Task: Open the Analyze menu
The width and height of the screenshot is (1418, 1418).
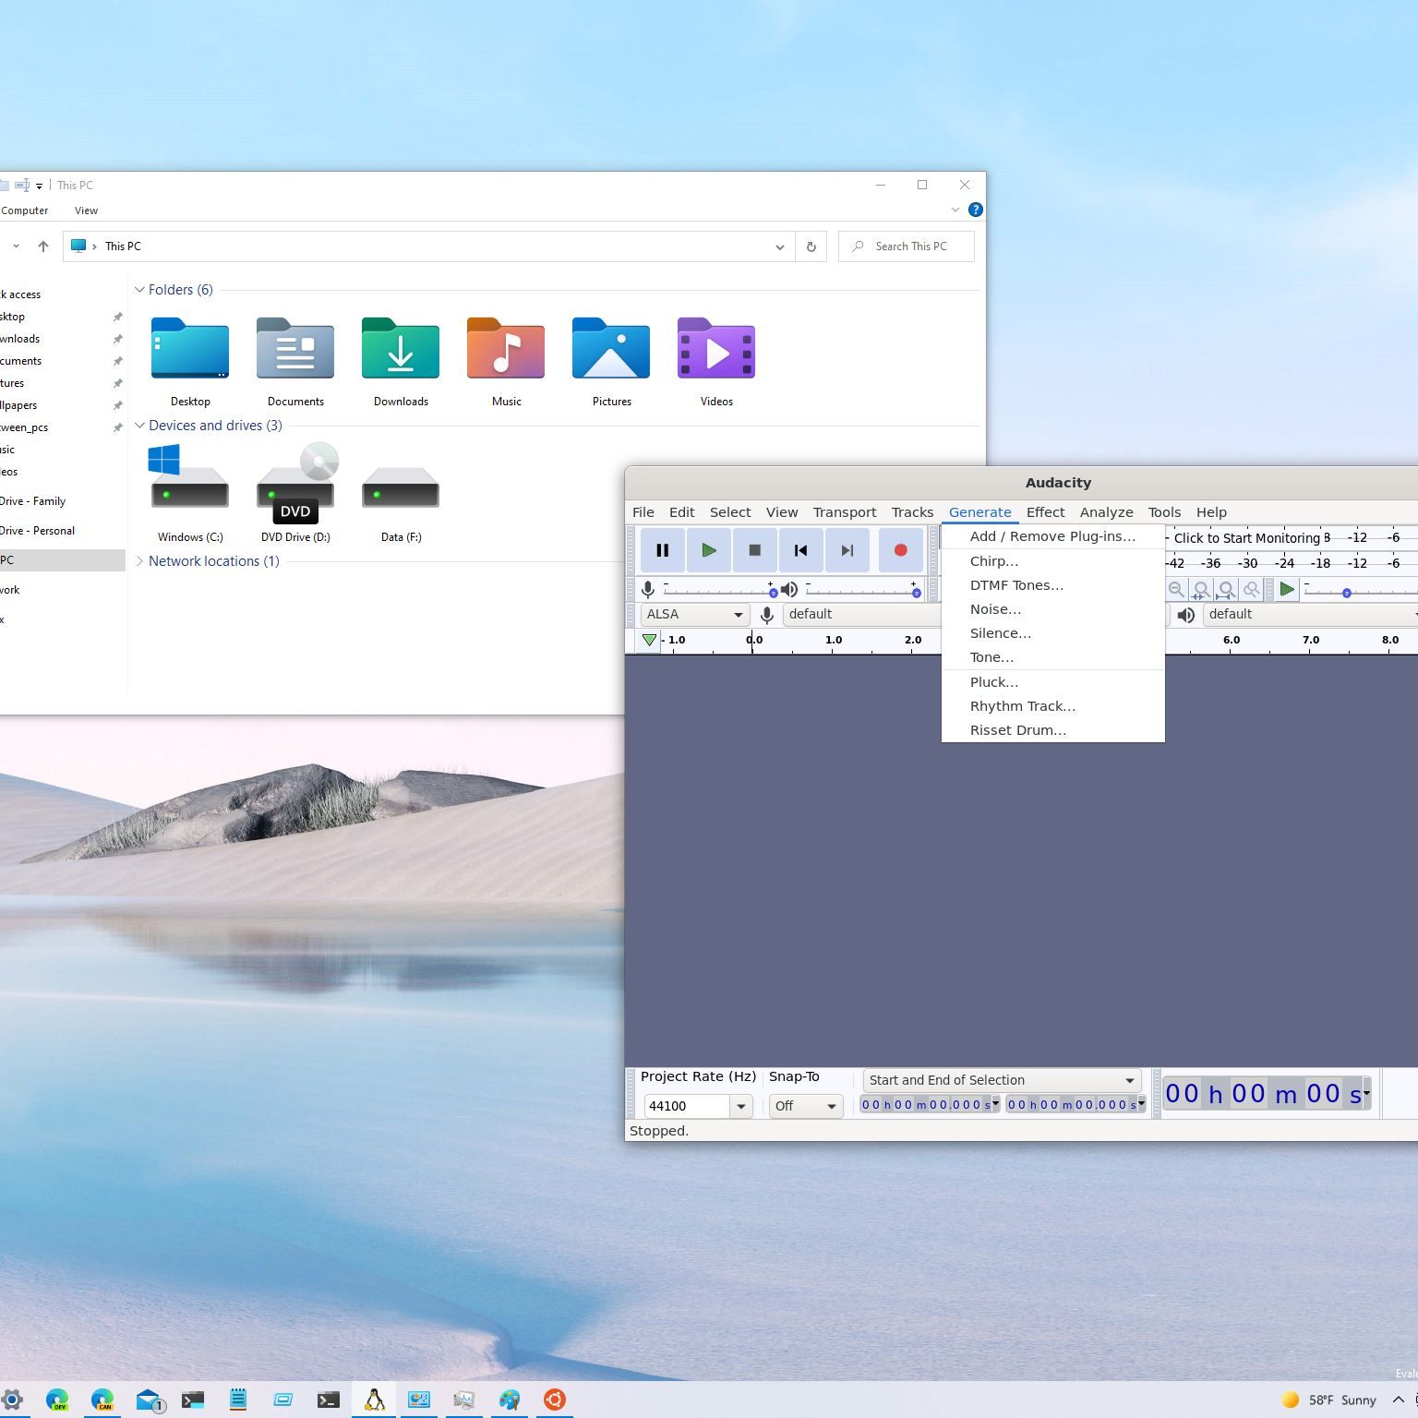Action: click(1106, 512)
